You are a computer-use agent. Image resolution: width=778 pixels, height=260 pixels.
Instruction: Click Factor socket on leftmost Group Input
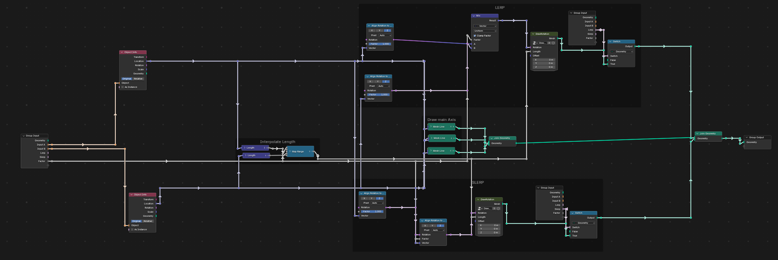click(x=48, y=161)
